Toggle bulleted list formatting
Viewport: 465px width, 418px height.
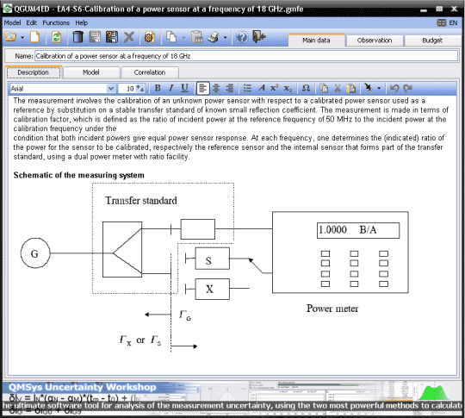pyautogui.click(x=247, y=88)
